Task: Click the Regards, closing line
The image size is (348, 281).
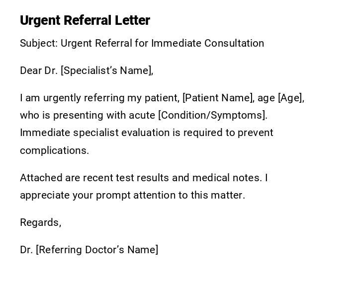Action: pyautogui.click(x=40, y=222)
